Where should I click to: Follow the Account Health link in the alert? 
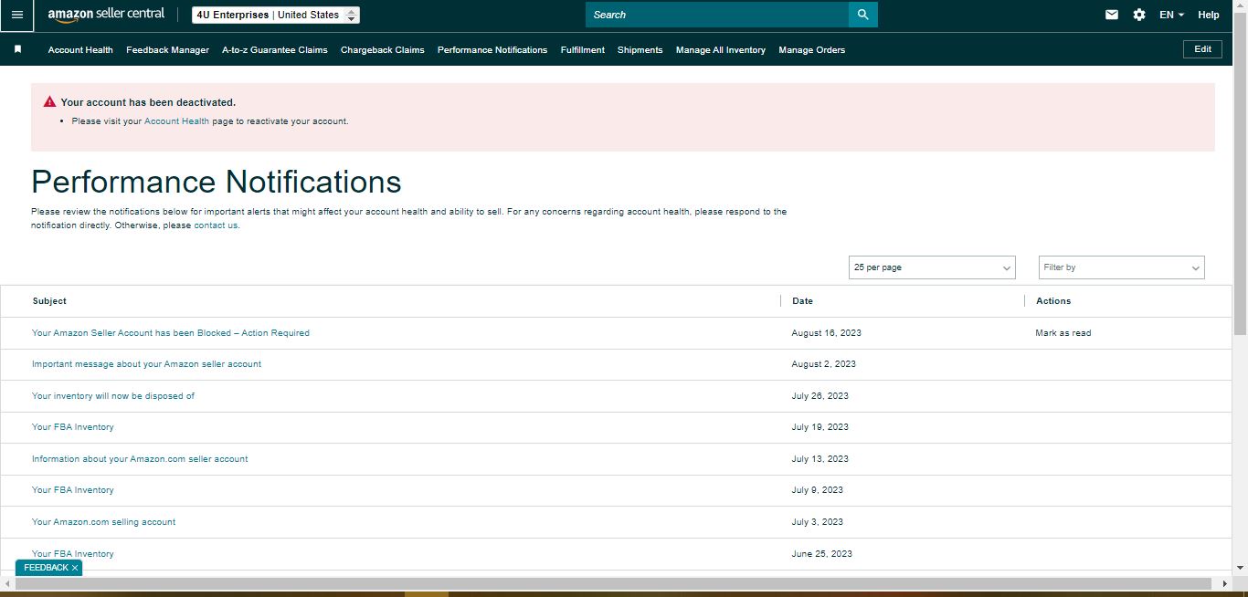176,120
